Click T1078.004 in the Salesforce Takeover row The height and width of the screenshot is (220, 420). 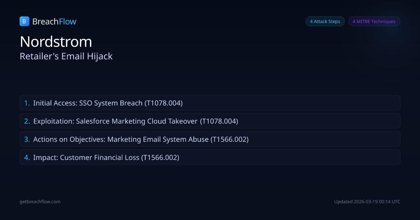point(219,121)
